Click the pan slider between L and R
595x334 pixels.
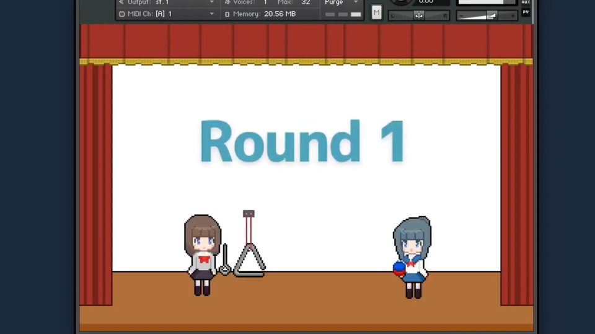(x=418, y=15)
